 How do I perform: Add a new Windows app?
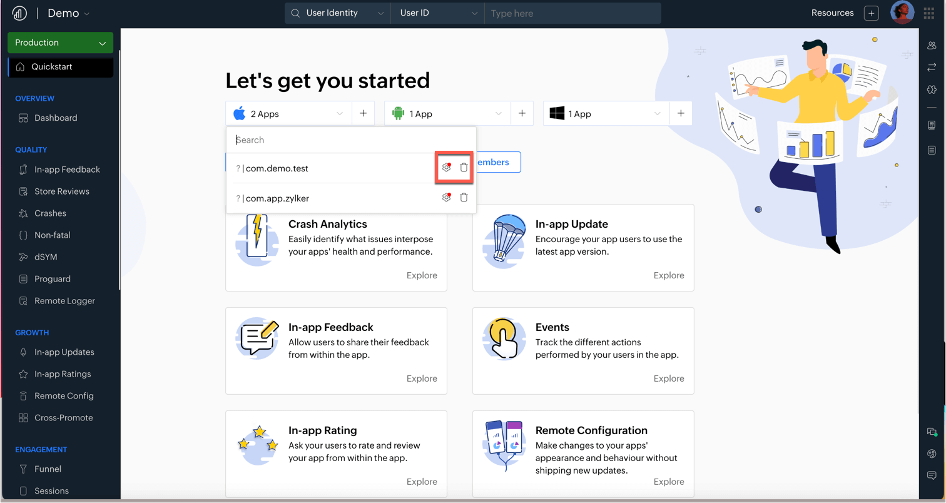(681, 114)
